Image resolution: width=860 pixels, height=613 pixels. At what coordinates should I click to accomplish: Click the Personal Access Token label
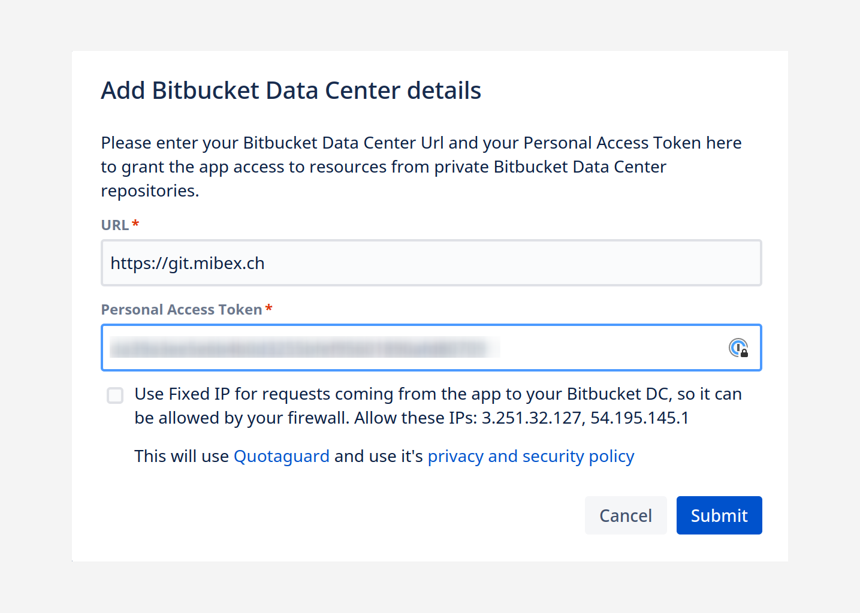181,310
